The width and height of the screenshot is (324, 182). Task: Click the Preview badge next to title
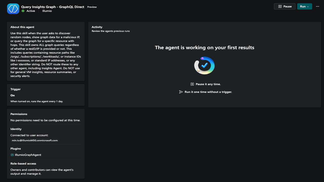tap(92, 7)
